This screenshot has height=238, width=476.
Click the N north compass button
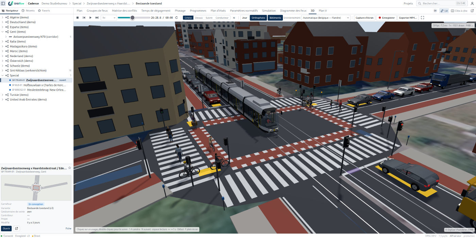pyautogui.click(x=234, y=18)
